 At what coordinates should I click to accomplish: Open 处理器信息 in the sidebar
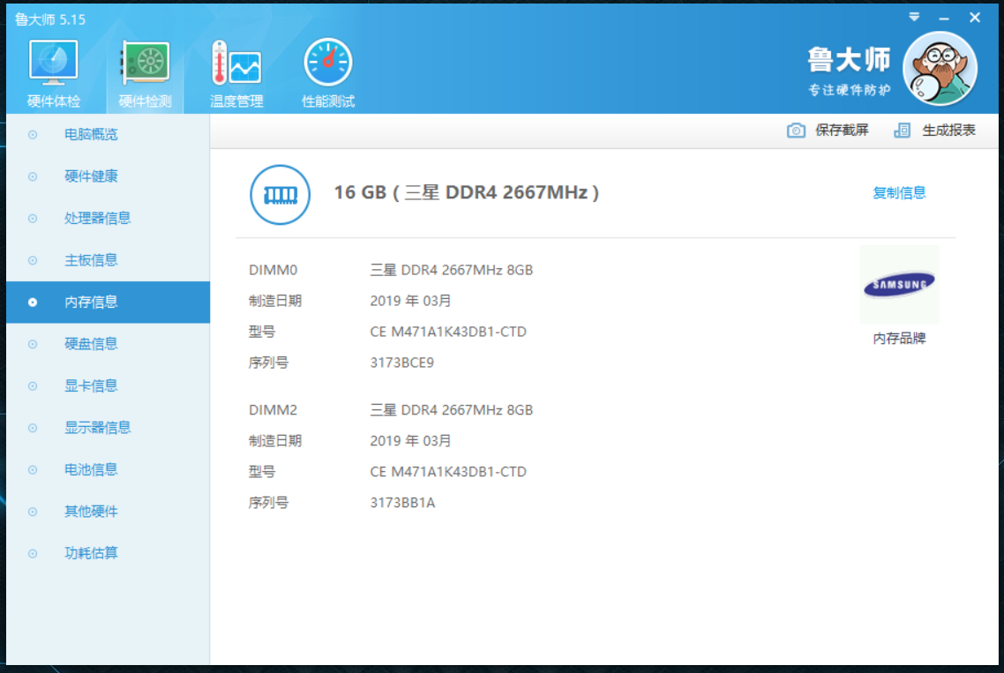pyautogui.click(x=109, y=219)
